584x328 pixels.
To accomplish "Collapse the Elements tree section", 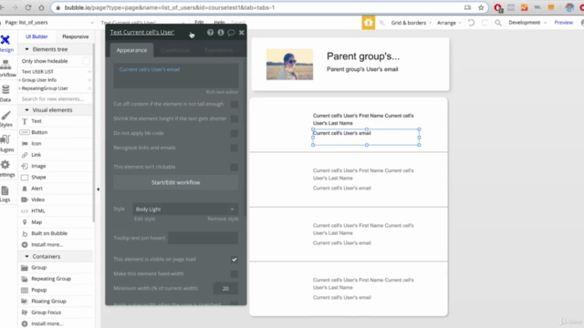I will [x=26, y=49].
